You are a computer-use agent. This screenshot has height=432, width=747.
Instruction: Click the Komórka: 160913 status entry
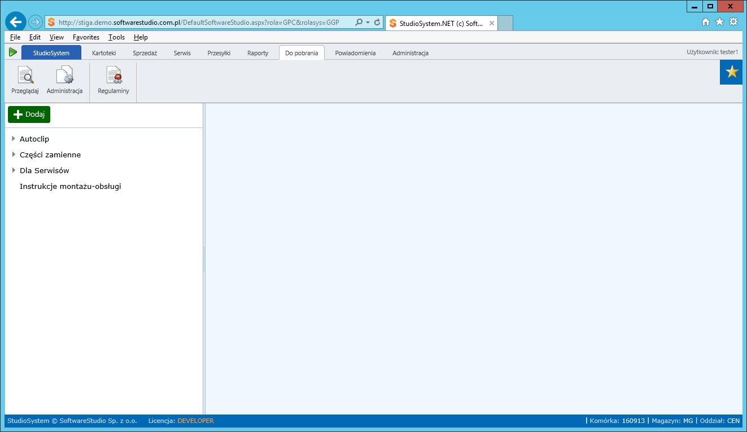[617, 421]
